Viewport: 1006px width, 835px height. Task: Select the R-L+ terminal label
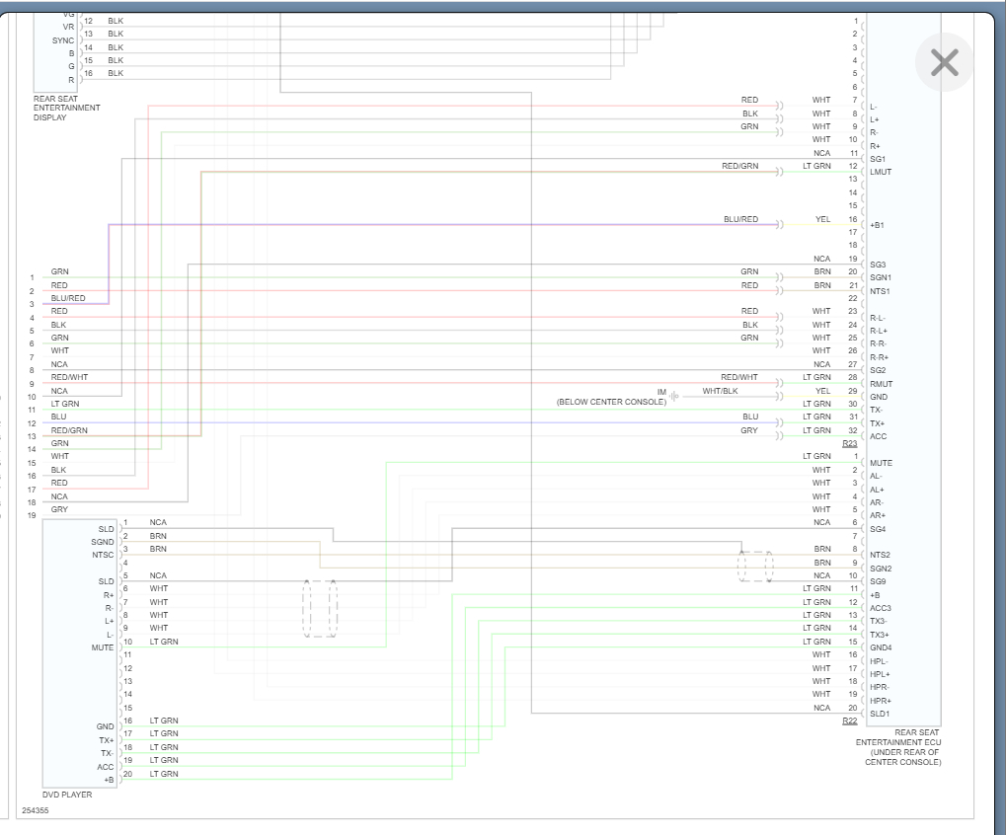[879, 331]
